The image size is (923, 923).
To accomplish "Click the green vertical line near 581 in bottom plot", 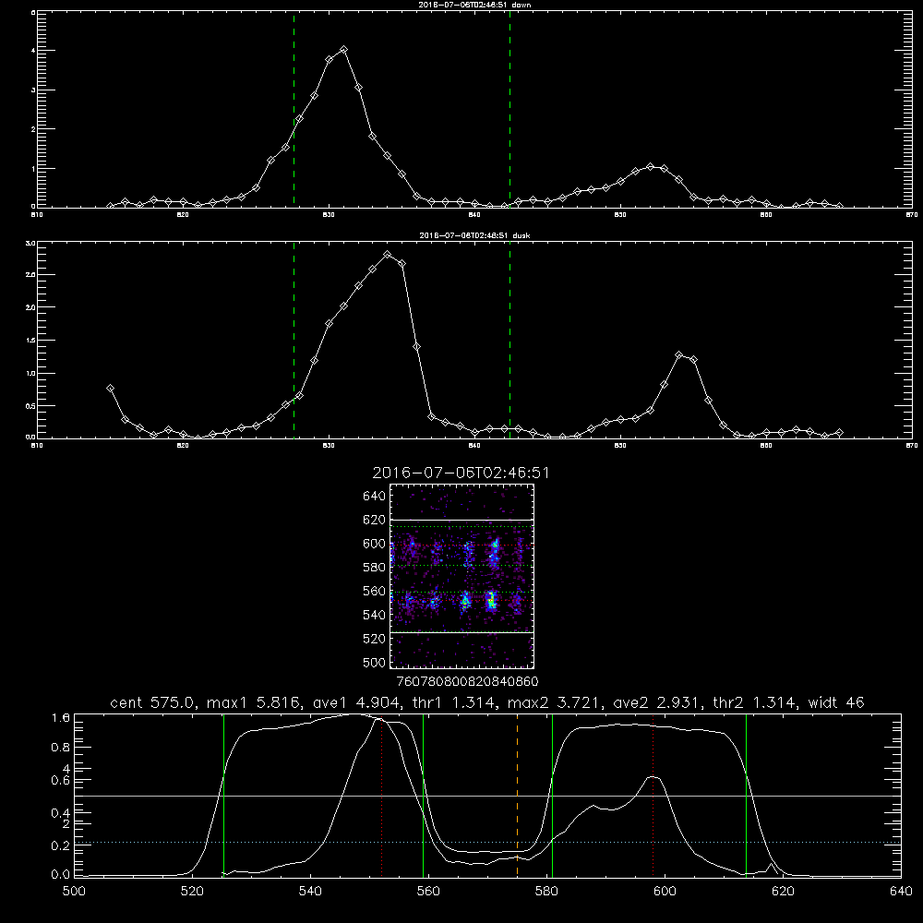I will coord(552,795).
